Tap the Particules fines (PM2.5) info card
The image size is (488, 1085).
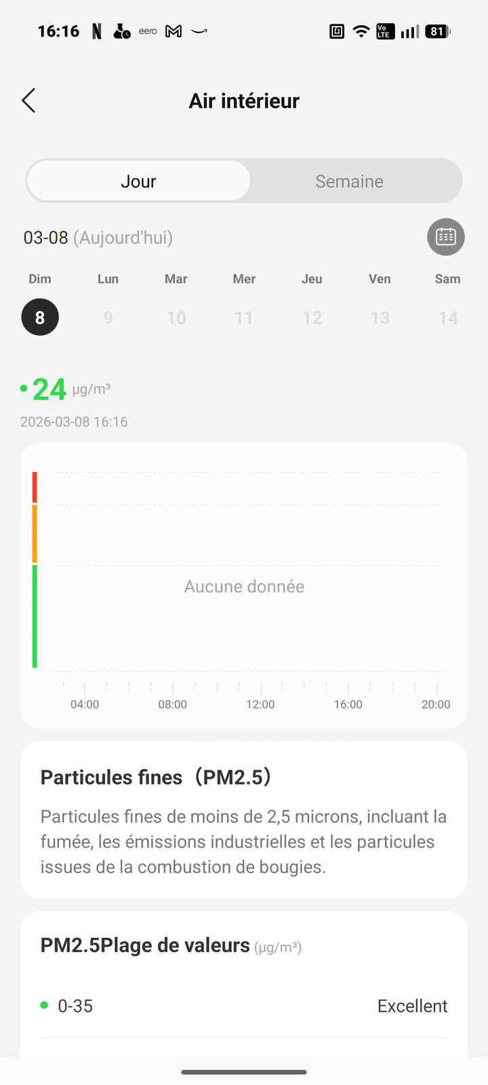[244, 819]
